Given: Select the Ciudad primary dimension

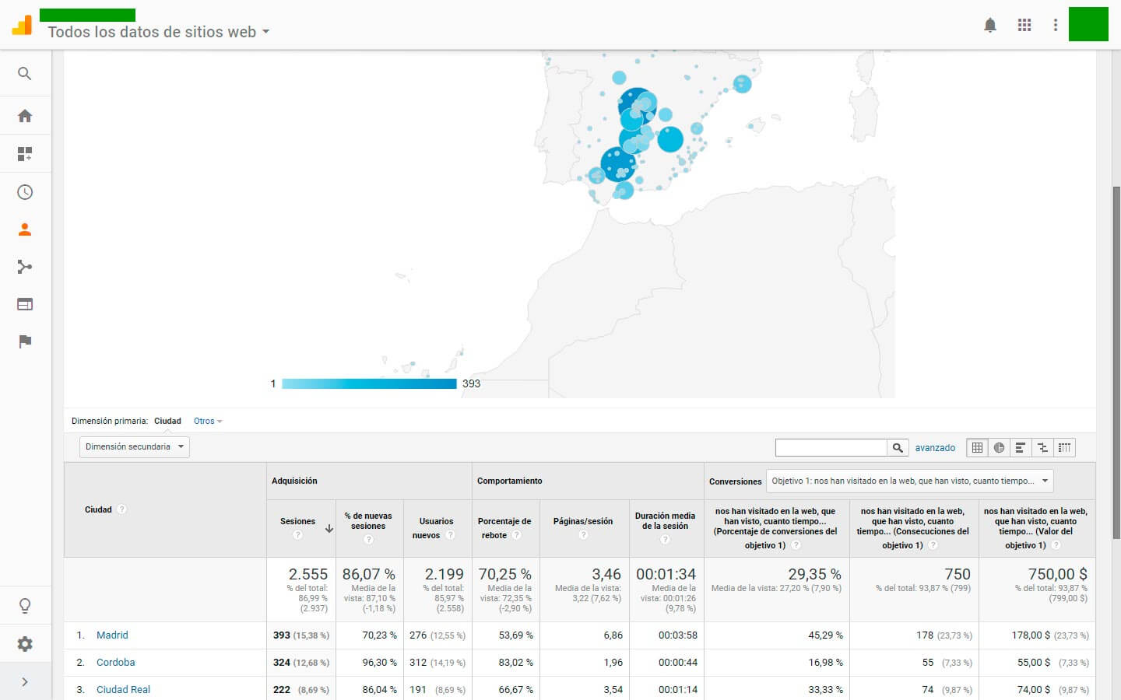Looking at the screenshot, I should pos(167,421).
